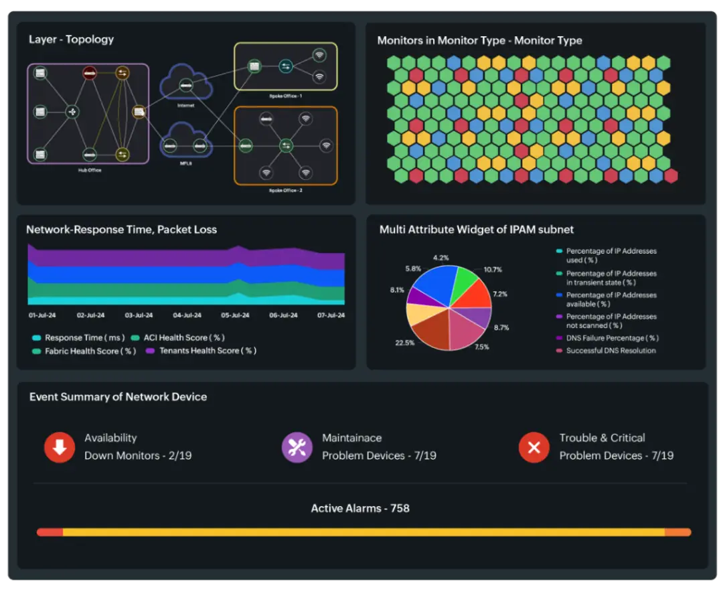Select the red router node in Hub Office
725x591 pixels.
90,72
